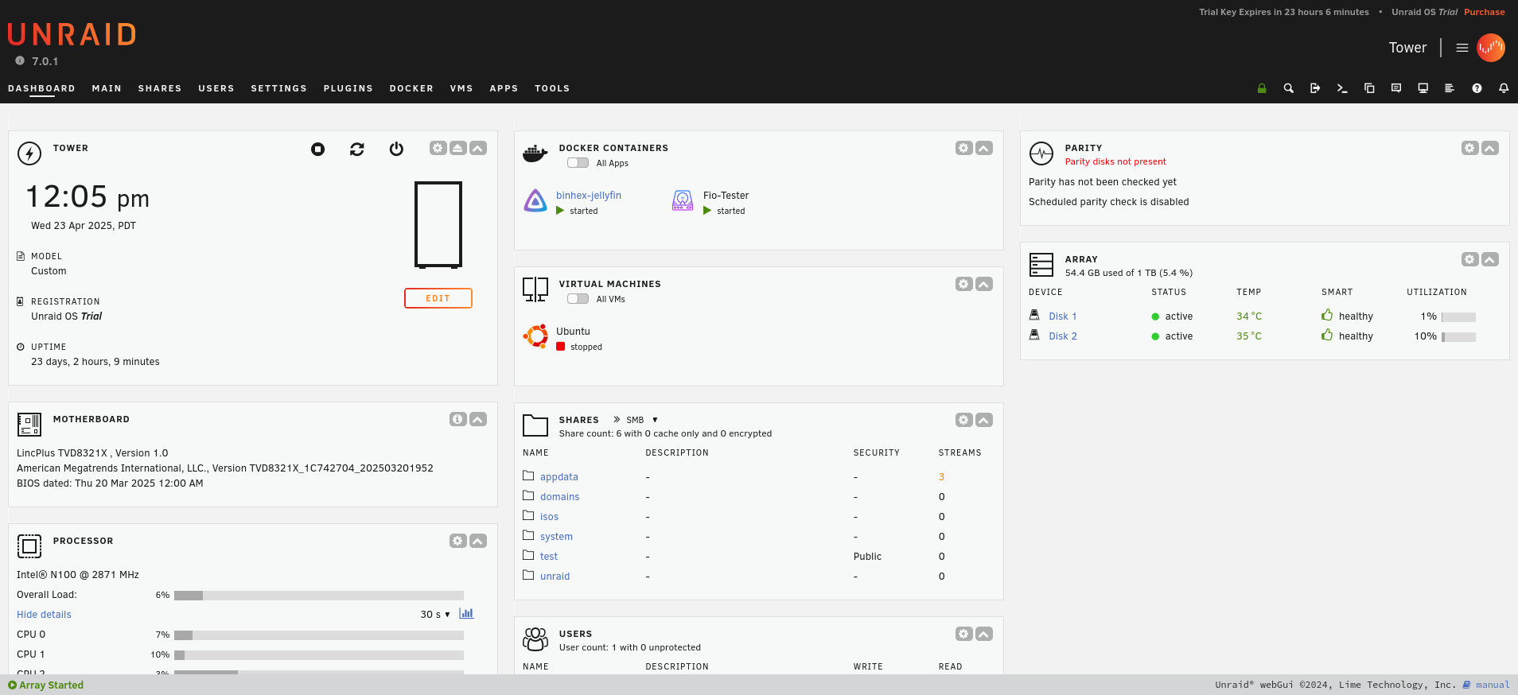Collapse the Motherboard tile
Image resolution: width=1518 pixels, height=695 pixels.
(478, 419)
